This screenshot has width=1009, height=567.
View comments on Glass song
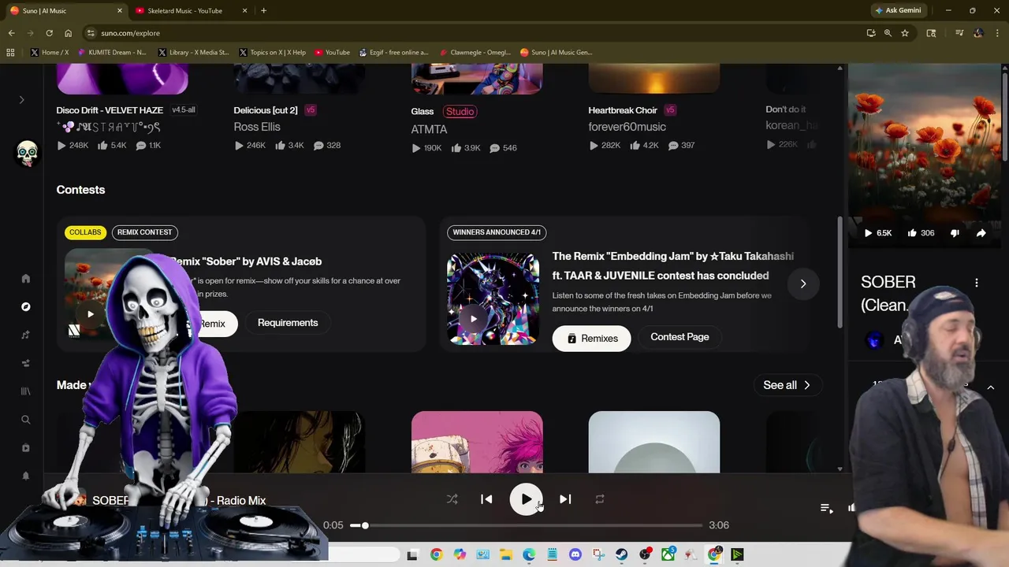(x=494, y=148)
